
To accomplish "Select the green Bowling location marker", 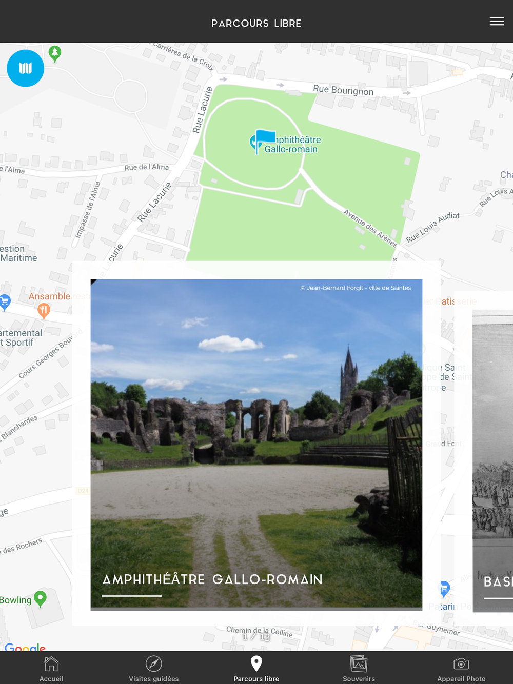I will pos(40,599).
